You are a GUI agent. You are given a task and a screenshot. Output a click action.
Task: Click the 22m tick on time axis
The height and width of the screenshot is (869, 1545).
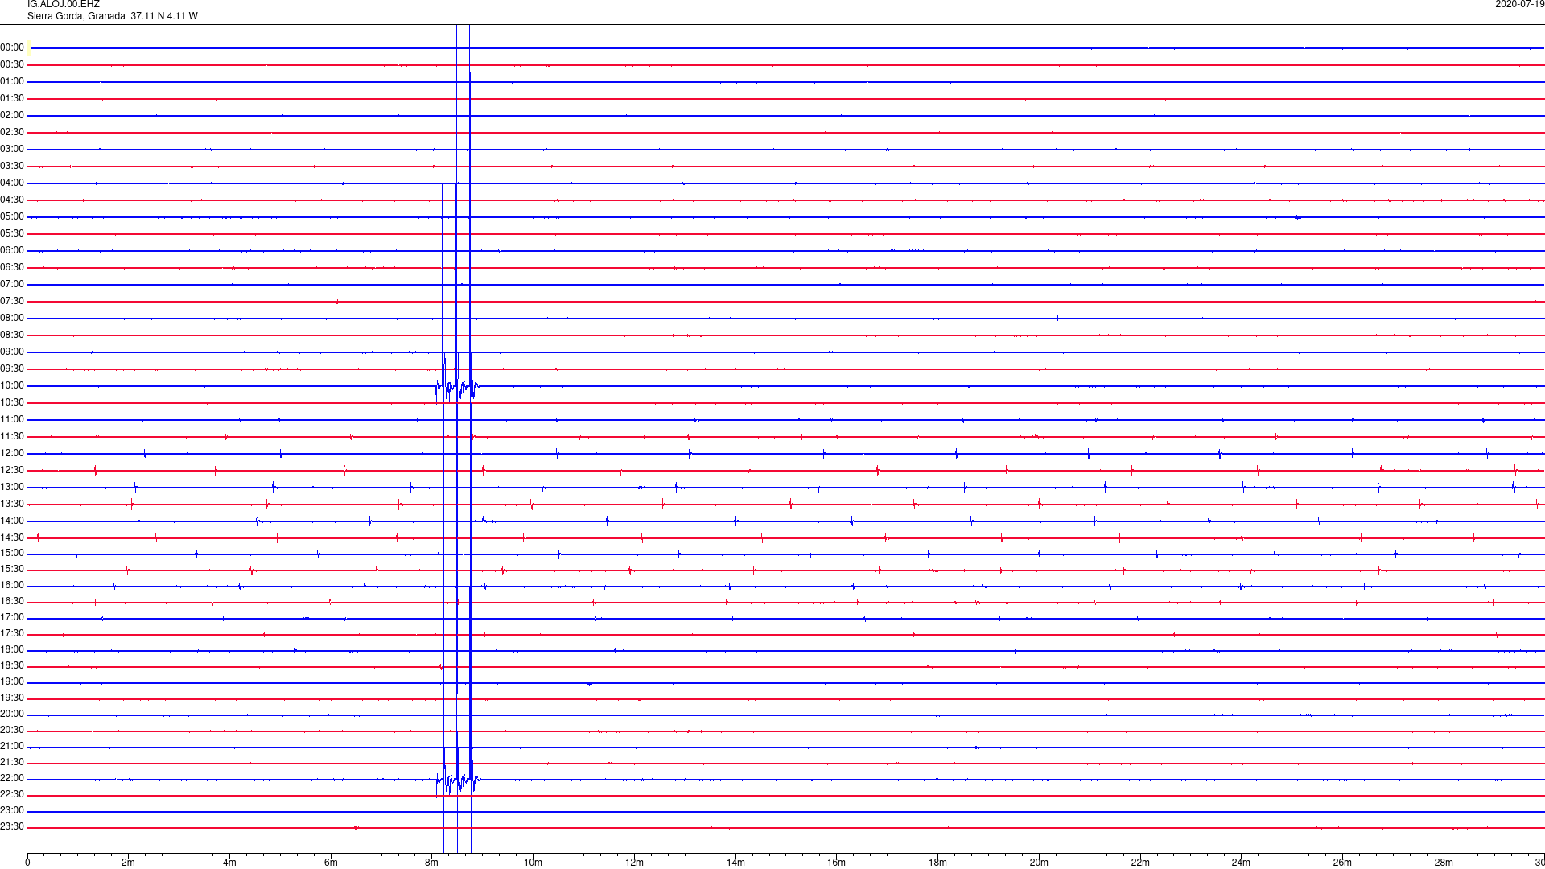tap(1140, 863)
